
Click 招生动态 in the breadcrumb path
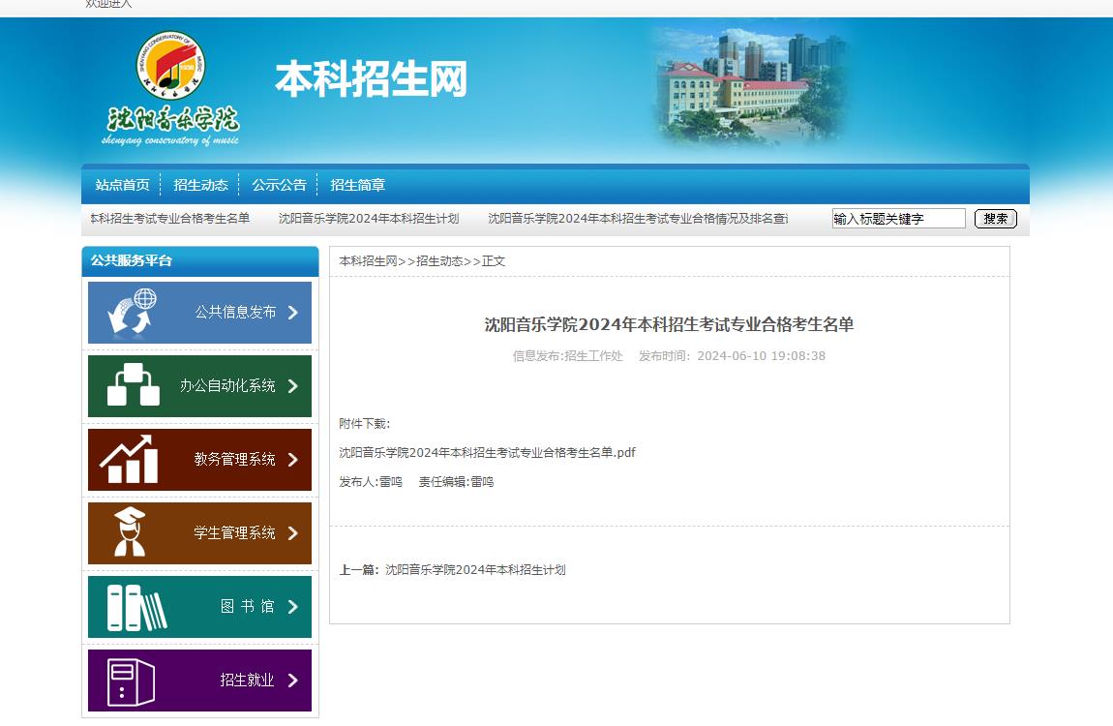[x=439, y=261]
